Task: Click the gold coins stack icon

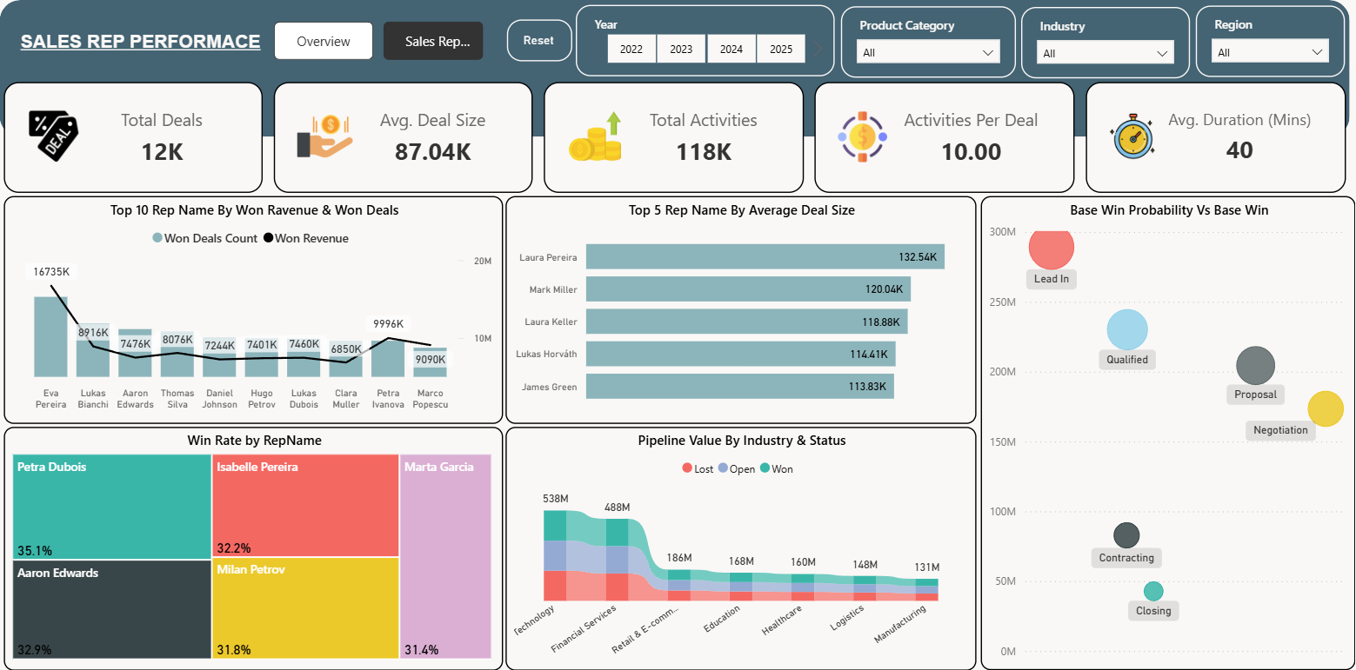Action: (x=597, y=136)
